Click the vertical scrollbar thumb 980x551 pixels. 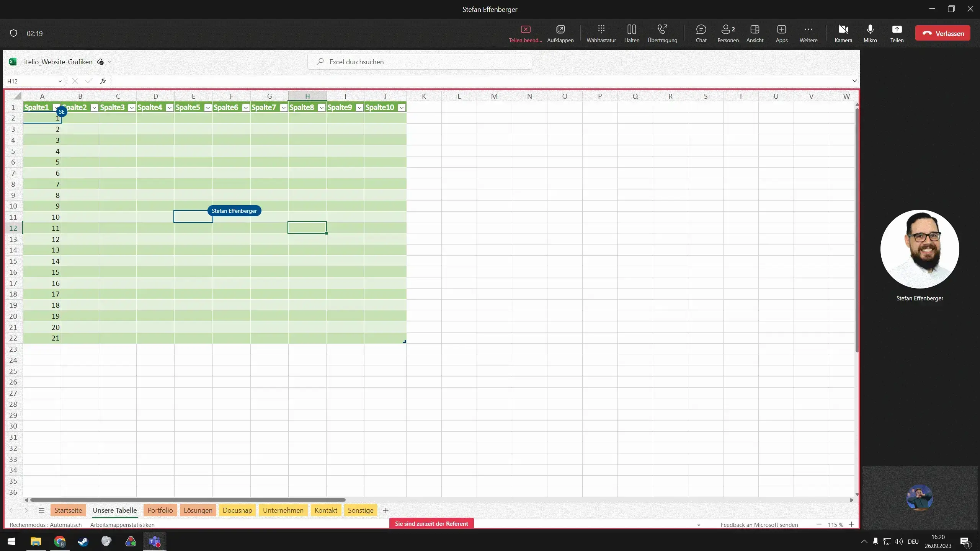click(857, 230)
